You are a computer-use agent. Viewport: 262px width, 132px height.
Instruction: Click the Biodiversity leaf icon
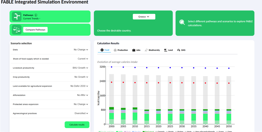[x=146, y=50]
